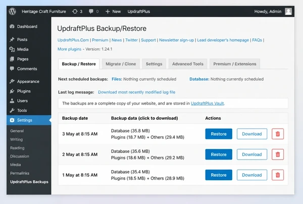Open Permalinks settings submenu item
The width and height of the screenshot is (303, 204).
click(x=20, y=173)
